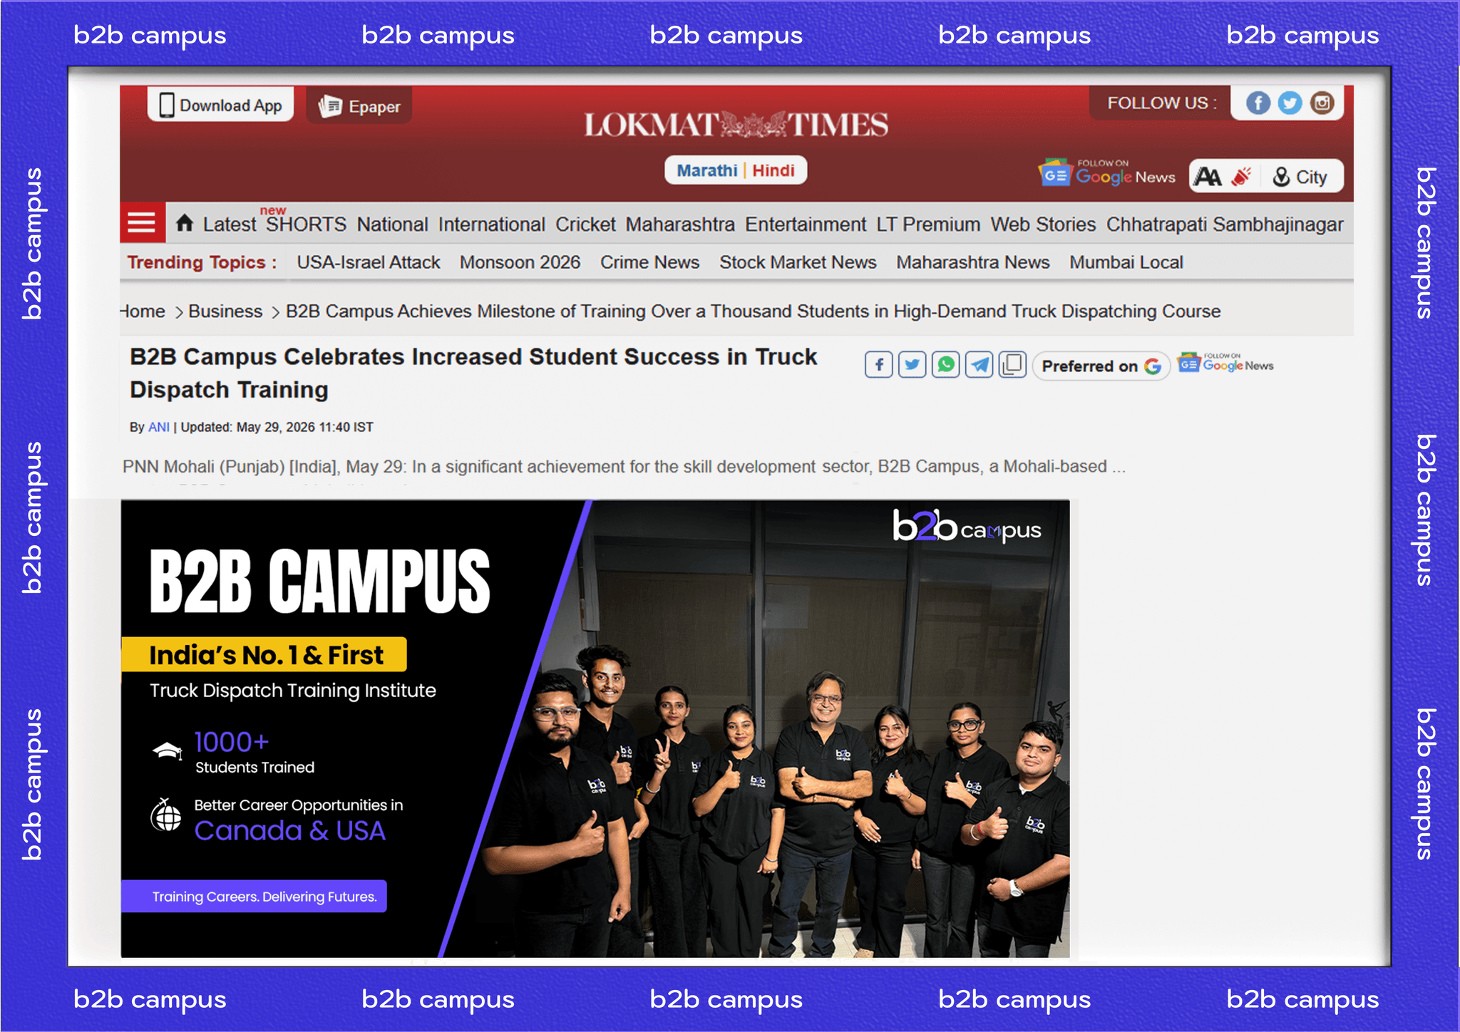
Task: Open Lokmat Times Twitter page icon
Action: [1289, 103]
